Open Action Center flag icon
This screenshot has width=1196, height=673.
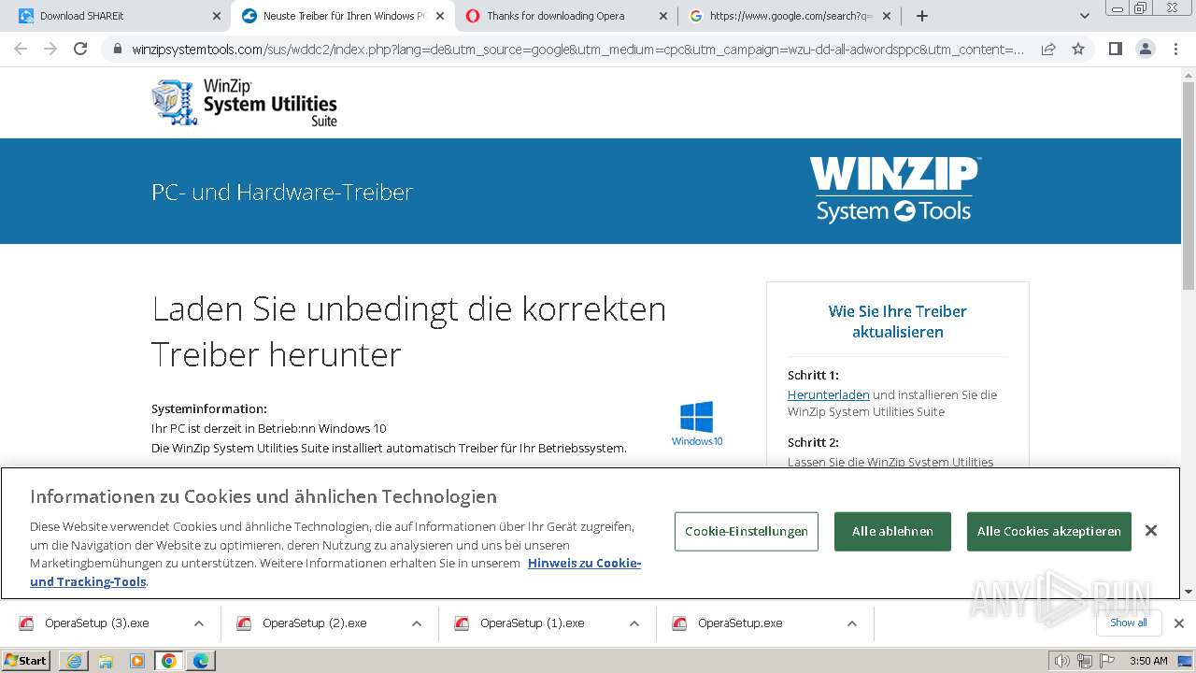click(x=1105, y=661)
